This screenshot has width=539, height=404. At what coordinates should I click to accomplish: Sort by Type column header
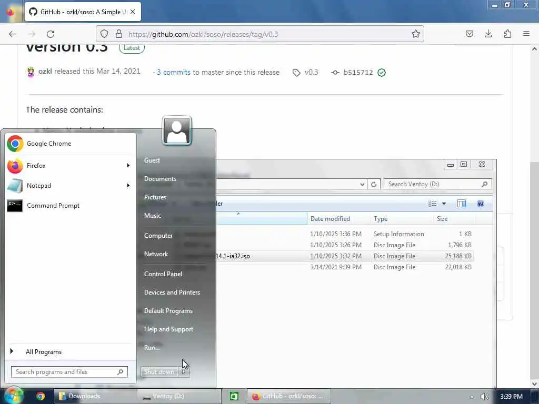[402, 219]
